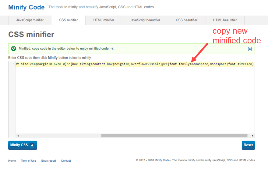The height and width of the screenshot is (175, 268).
Task: Click the horizontal scrollbar thumb in editor
Action: 174,136
